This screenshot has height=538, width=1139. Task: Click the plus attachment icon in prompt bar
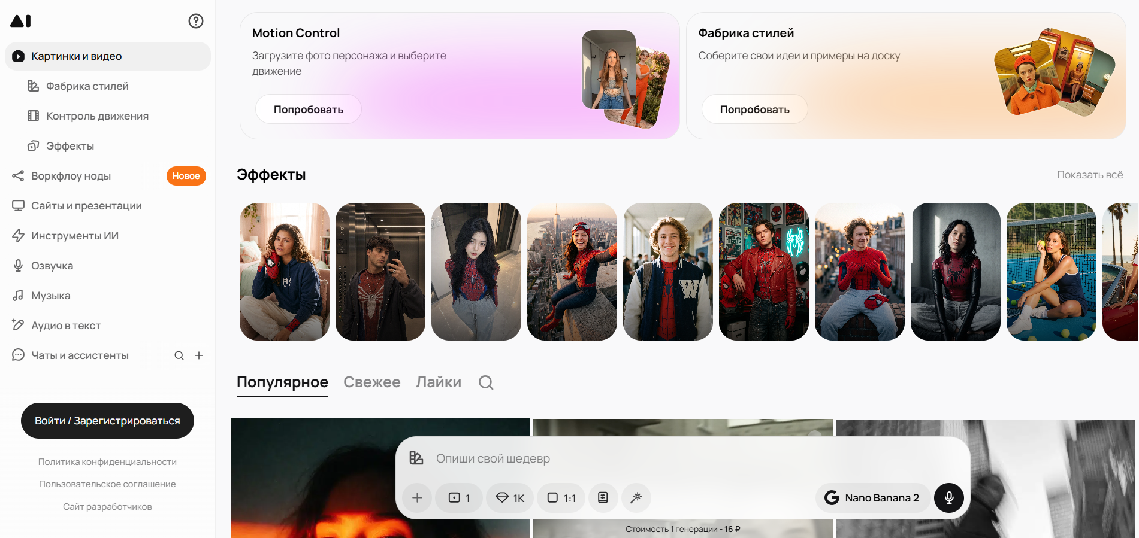click(x=418, y=498)
